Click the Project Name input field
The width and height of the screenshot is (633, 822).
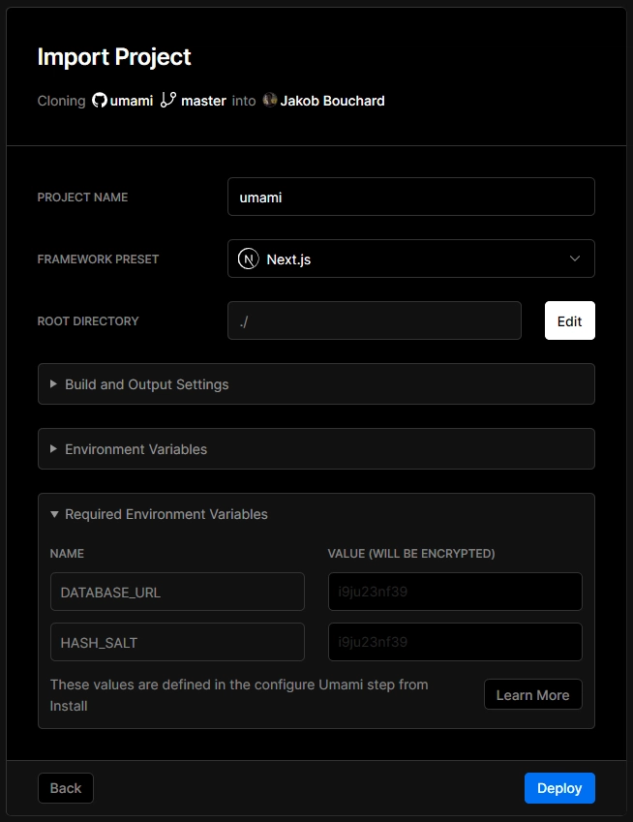tap(410, 197)
